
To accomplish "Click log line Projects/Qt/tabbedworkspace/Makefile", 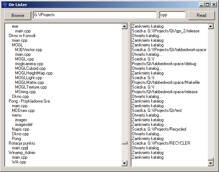I will [x=166, y=82].
